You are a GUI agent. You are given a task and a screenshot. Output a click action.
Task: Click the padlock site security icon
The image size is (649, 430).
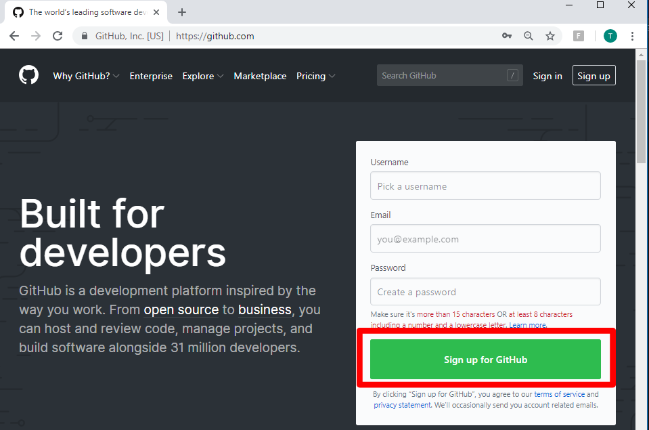(85, 36)
